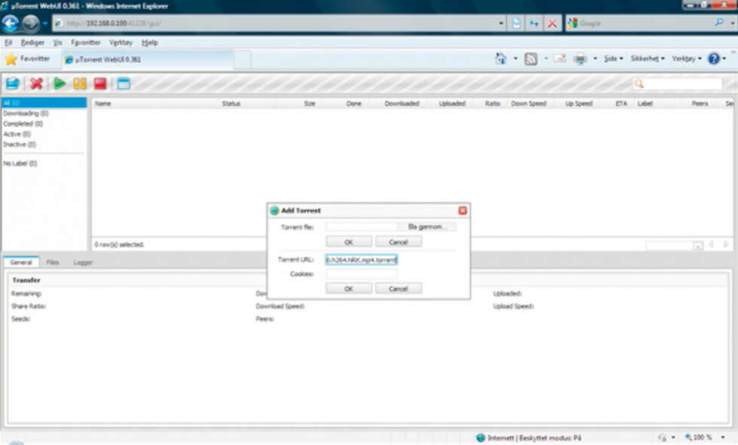Image resolution: width=738 pixels, height=445 pixels.
Task: Open the Rediger menu
Action: click(x=32, y=42)
